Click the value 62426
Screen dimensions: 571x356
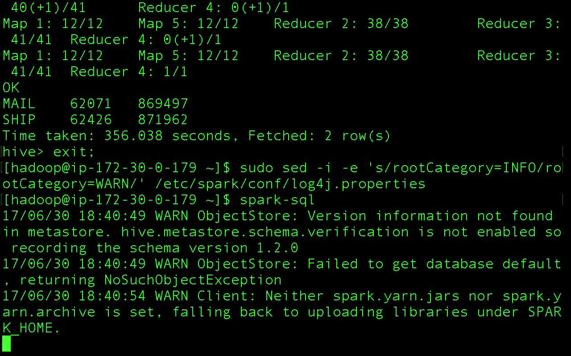tap(91, 120)
